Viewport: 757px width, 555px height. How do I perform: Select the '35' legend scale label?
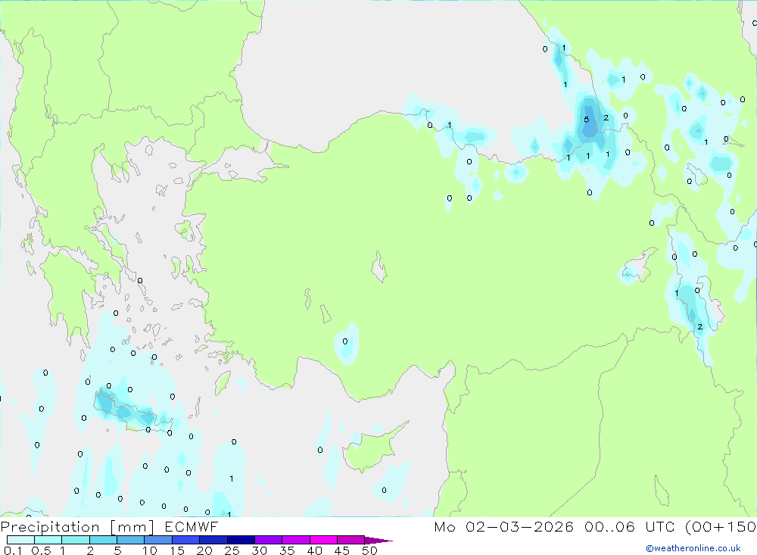tap(287, 550)
